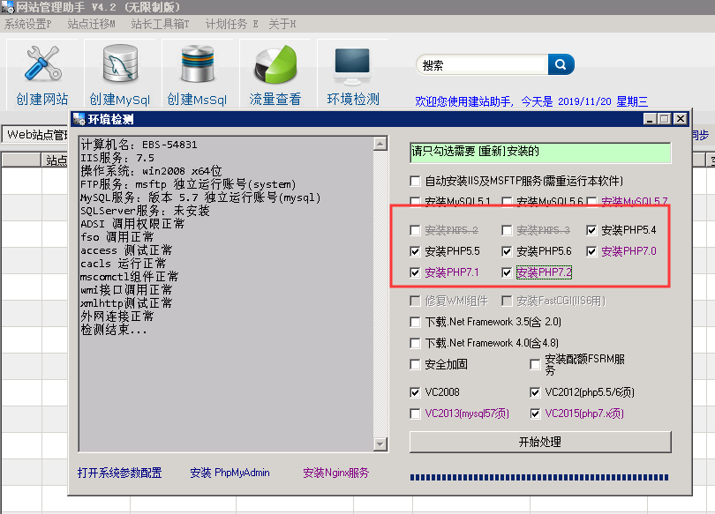Image resolution: width=715 pixels, height=514 pixels.
Task: Click 打开系统参数配置 link
Action: 119,473
